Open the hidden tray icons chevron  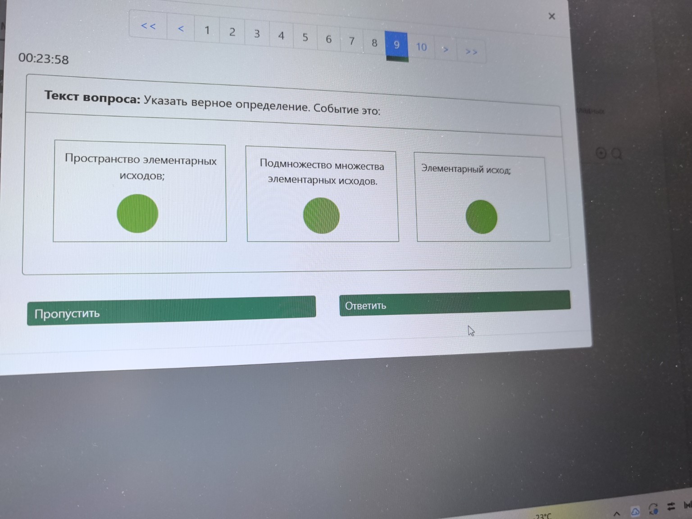click(x=617, y=514)
